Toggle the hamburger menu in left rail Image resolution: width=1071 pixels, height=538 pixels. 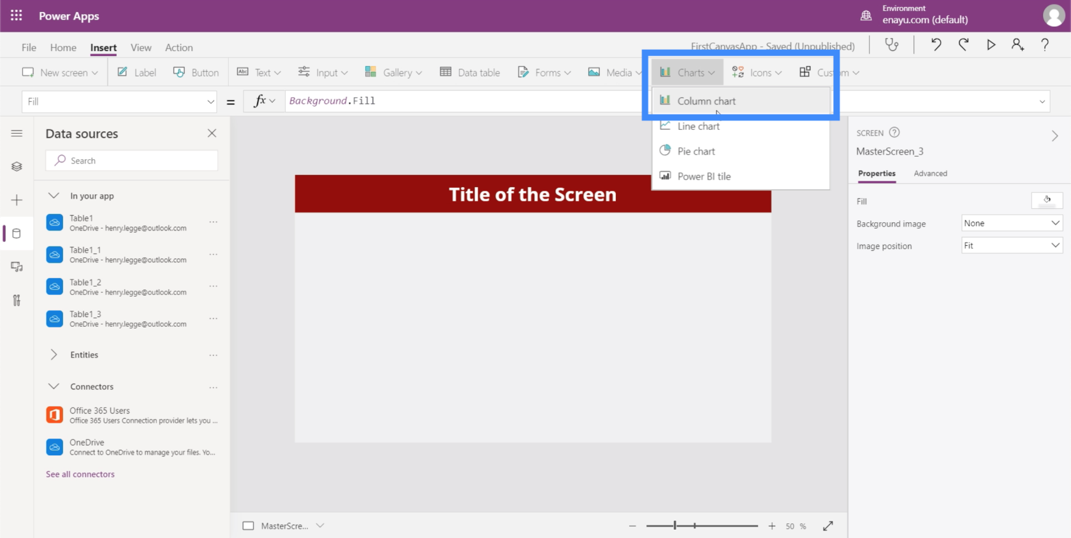click(x=17, y=133)
